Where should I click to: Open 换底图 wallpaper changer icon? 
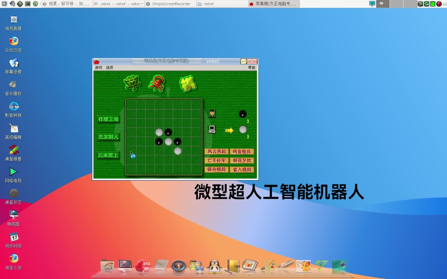[13, 218]
